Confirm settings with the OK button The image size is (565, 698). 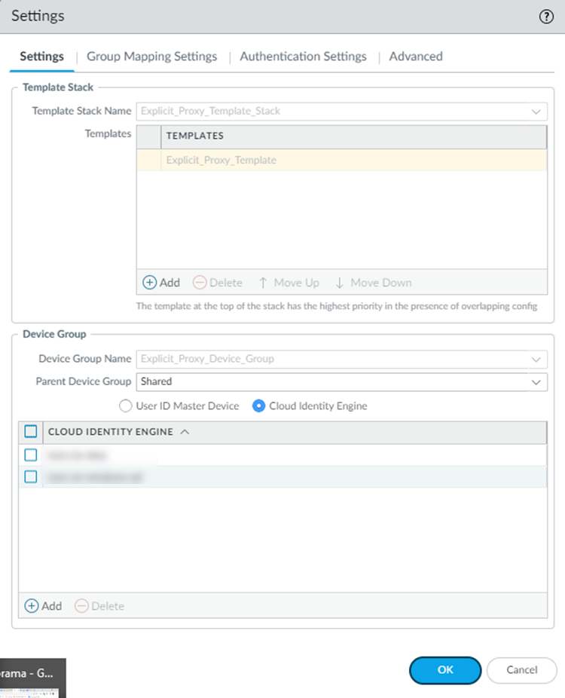tap(445, 670)
